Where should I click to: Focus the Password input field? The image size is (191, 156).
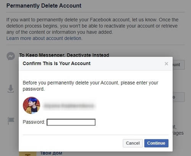click(x=71, y=122)
